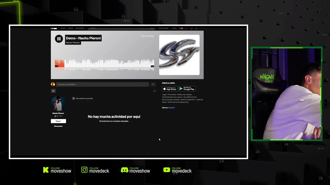Open the Legal footer link
Image resolution: width=330 pixels, height=185 pixels.
coord(164,95)
